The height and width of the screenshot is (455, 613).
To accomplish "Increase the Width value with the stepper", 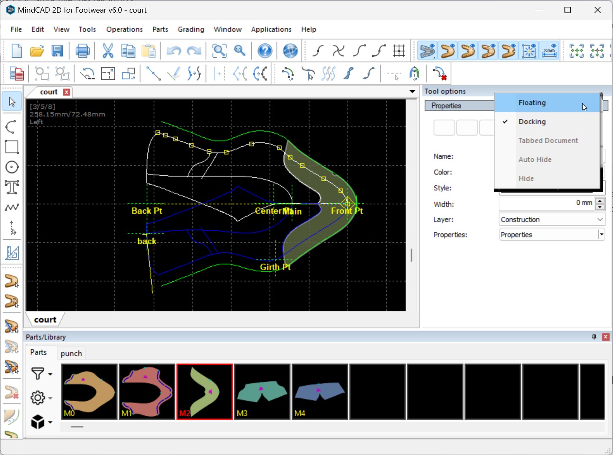I will (x=600, y=201).
